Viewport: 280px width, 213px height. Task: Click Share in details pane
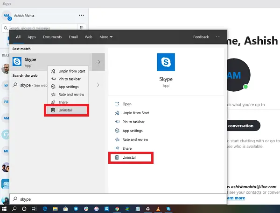(x=127, y=148)
